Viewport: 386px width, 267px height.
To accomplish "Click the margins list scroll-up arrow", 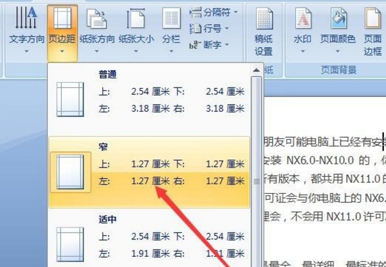I will 256,70.
